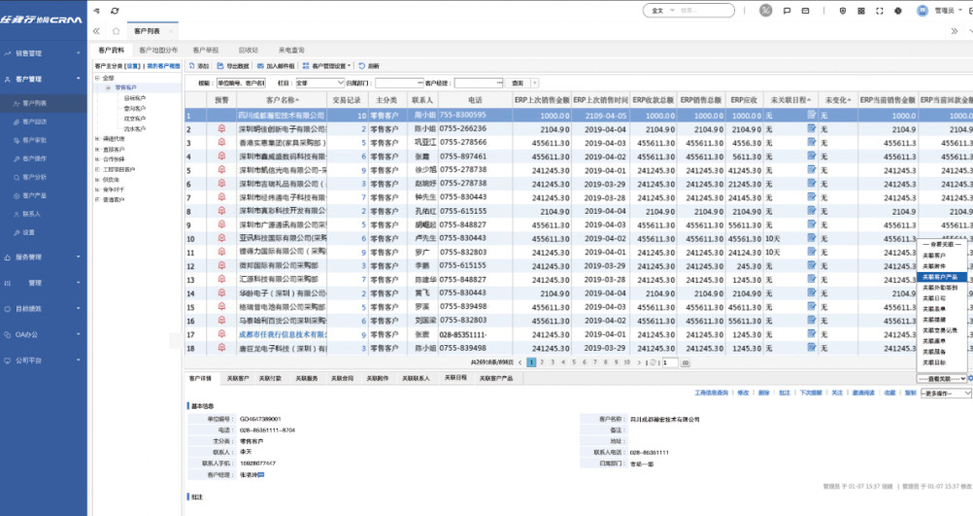Switch to the 回收站 tab
The image size is (973, 516).
click(x=249, y=50)
